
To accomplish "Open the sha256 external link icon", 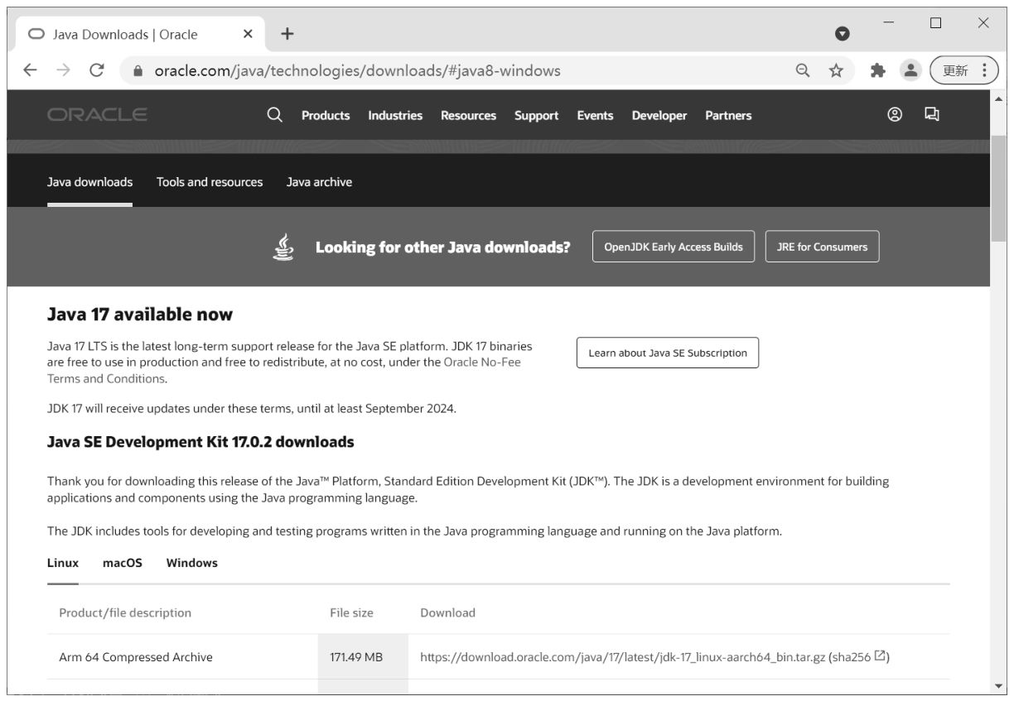I will 881,656.
